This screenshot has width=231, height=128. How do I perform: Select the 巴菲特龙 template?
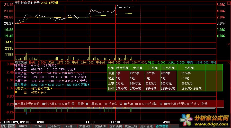pyautogui.click(x=54, y=126)
